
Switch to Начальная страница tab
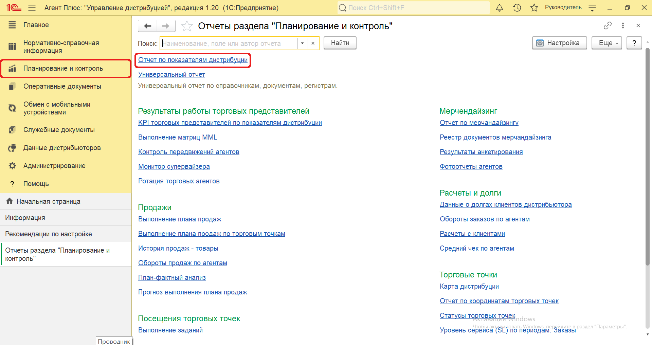[x=66, y=201]
